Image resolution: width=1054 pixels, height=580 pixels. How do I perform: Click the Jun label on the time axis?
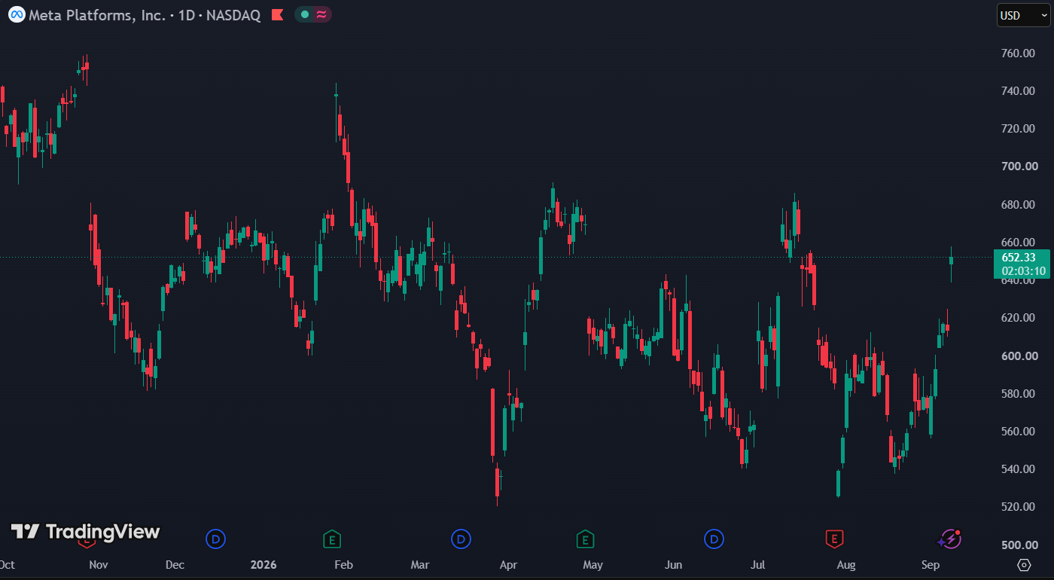[674, 565]
